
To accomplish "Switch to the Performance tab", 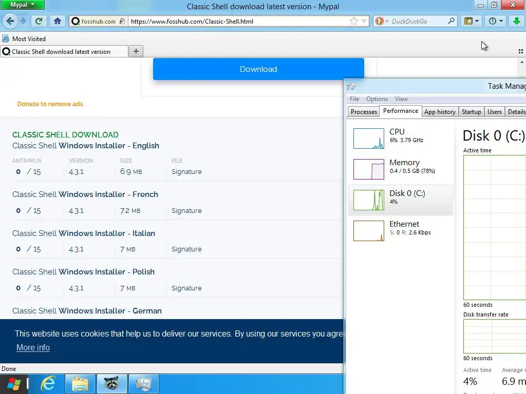I will tap(401, 111).
